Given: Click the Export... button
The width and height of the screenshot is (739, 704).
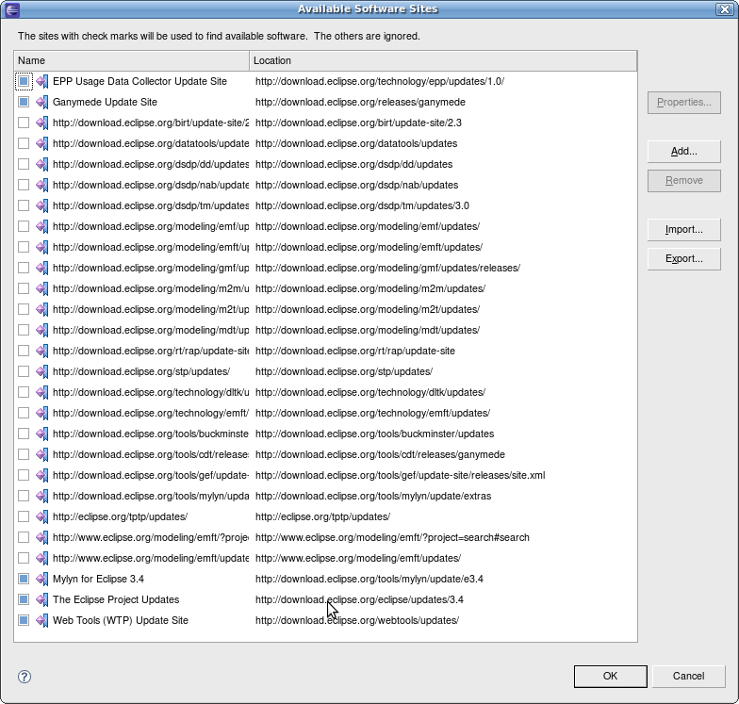Looking at the screenshot, I should point(684,258).
